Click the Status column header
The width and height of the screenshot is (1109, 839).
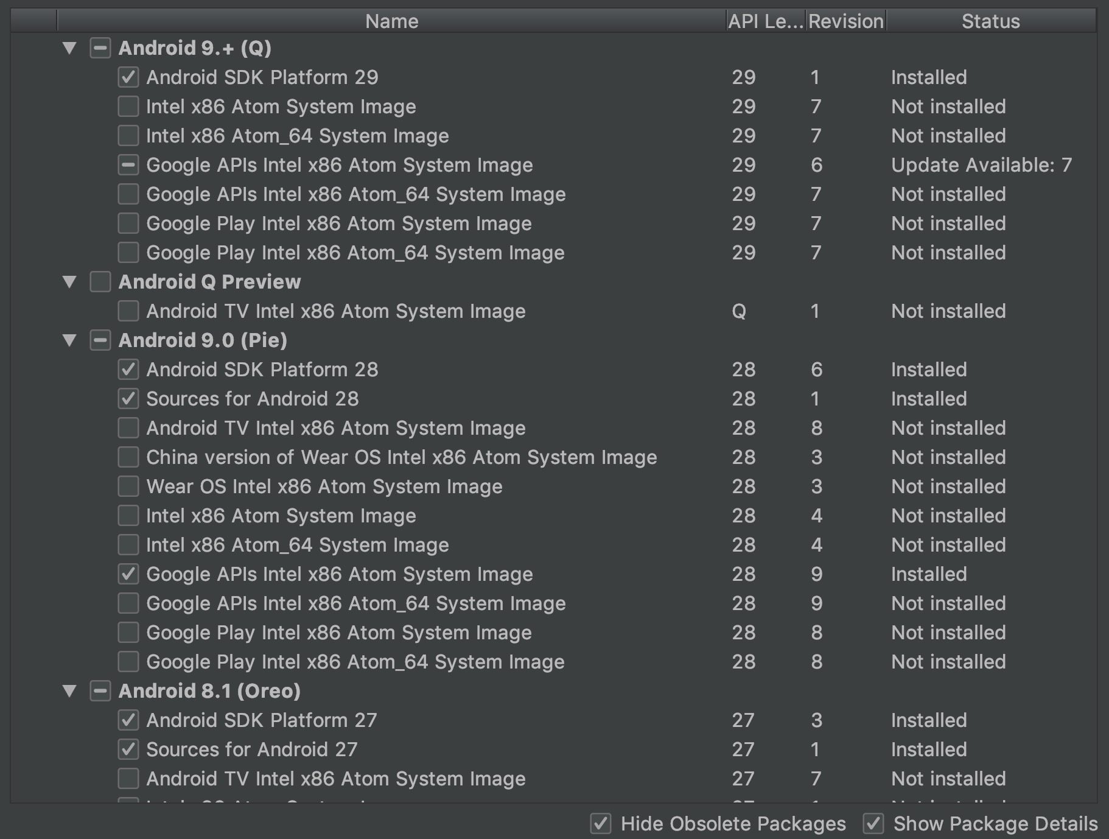pyautogui.click(x=990, y=21)
